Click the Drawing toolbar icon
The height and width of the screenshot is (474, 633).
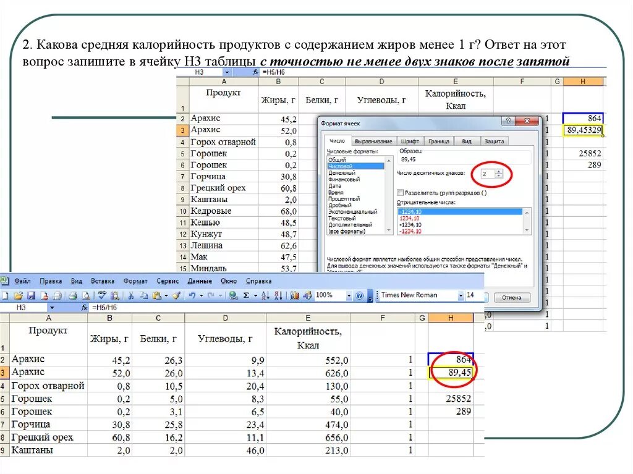point(307,295)
